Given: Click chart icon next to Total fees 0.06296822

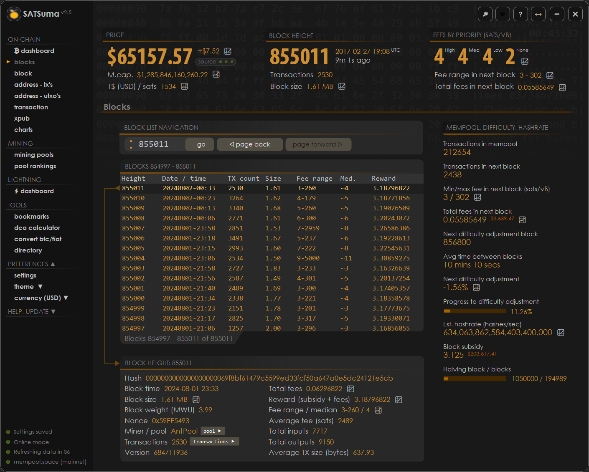Looking at the screenshot, I should click(x=350, y=389).
